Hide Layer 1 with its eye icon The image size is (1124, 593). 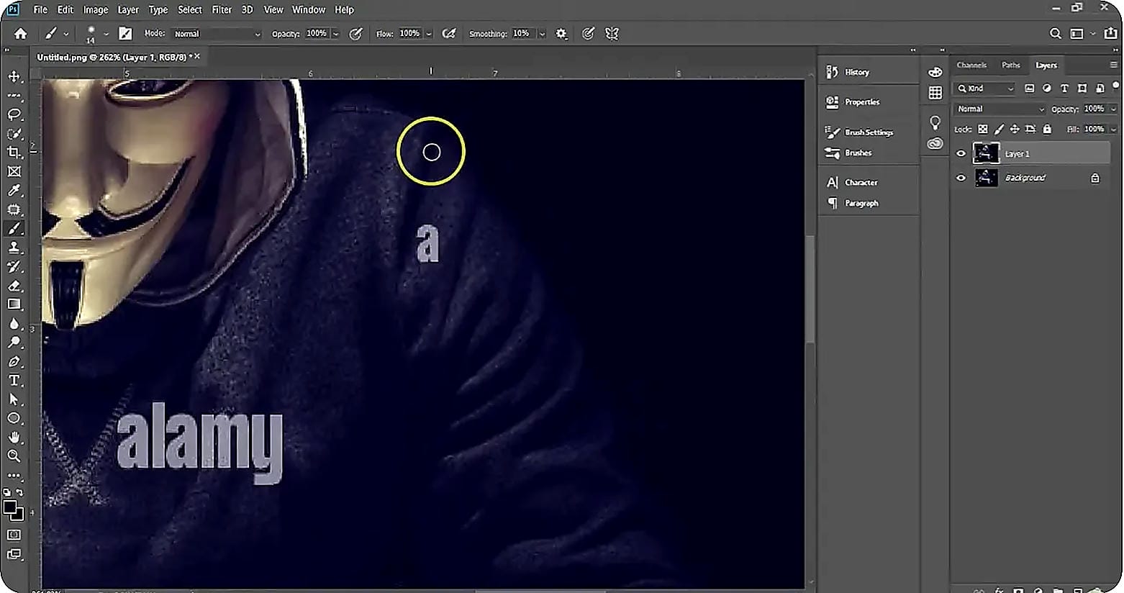(961, 153)
